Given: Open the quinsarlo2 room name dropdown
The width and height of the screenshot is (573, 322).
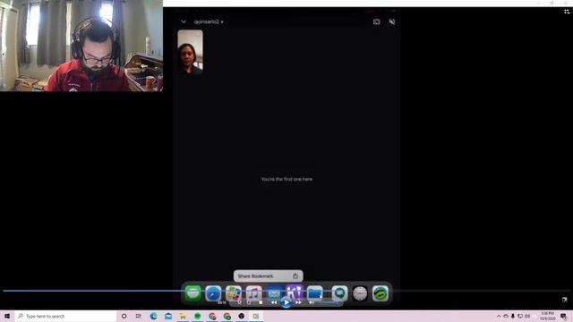Looking at the screenshot, I should click(209, 21).
